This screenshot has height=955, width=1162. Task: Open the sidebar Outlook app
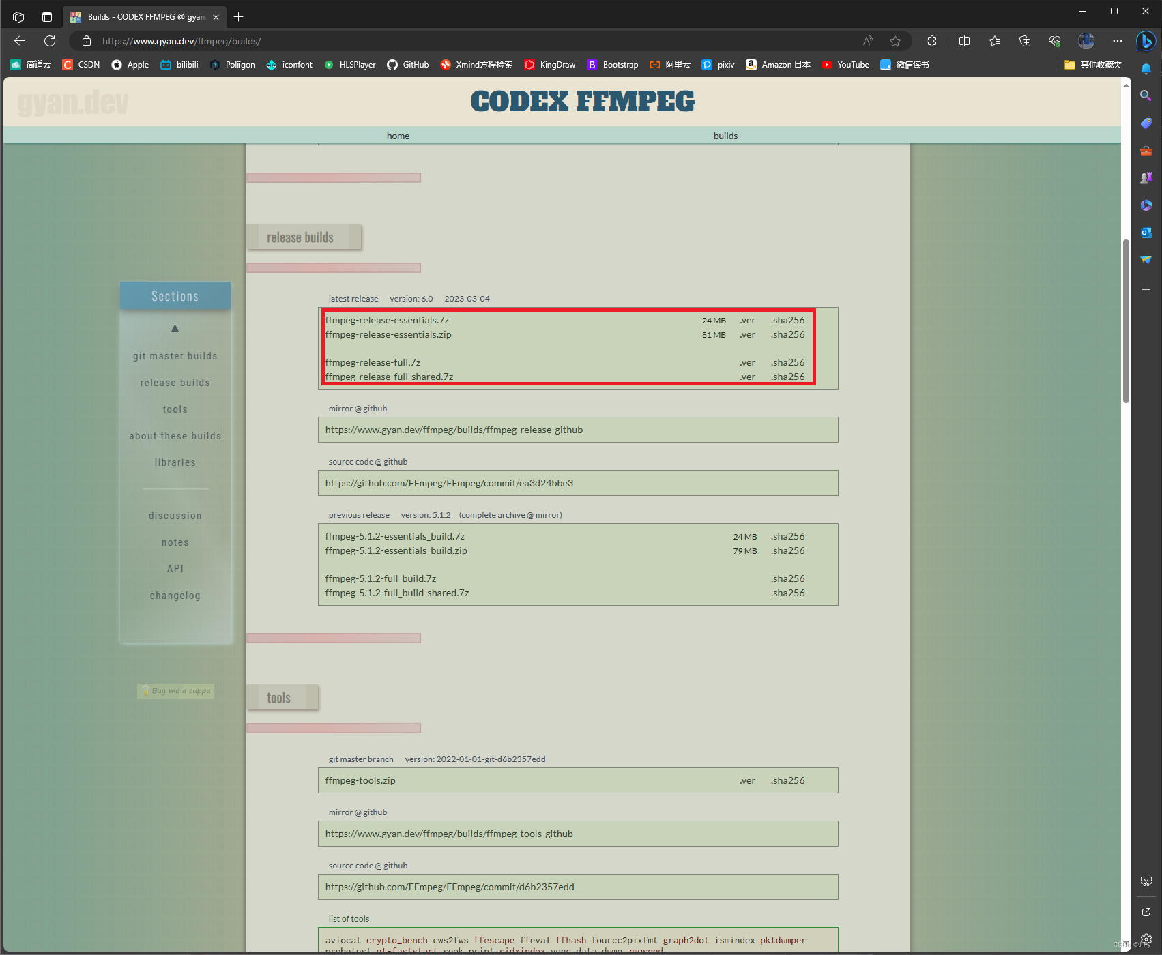[1146, 232]
